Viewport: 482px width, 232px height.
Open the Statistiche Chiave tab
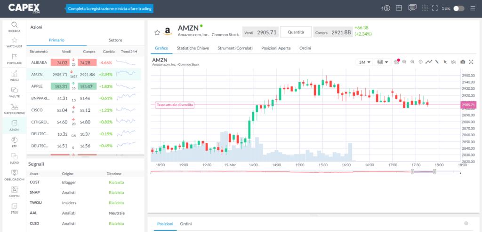point(193,48)
